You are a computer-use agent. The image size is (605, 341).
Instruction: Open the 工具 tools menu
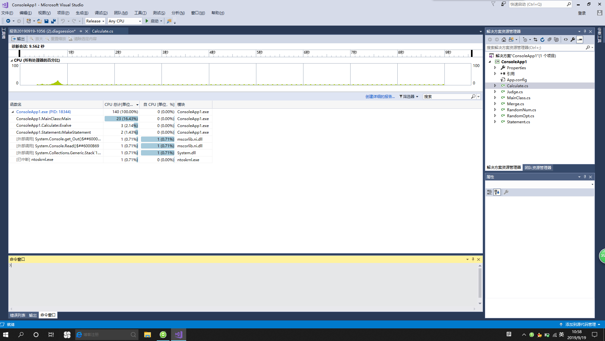[x=140, y=13]
